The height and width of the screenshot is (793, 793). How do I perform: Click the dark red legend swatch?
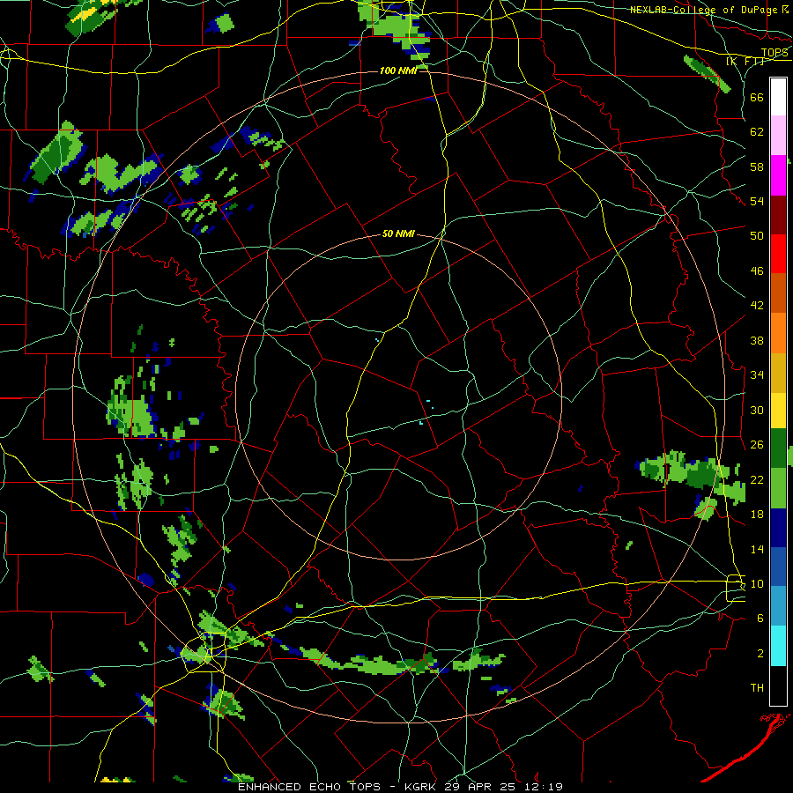[778, 214]
